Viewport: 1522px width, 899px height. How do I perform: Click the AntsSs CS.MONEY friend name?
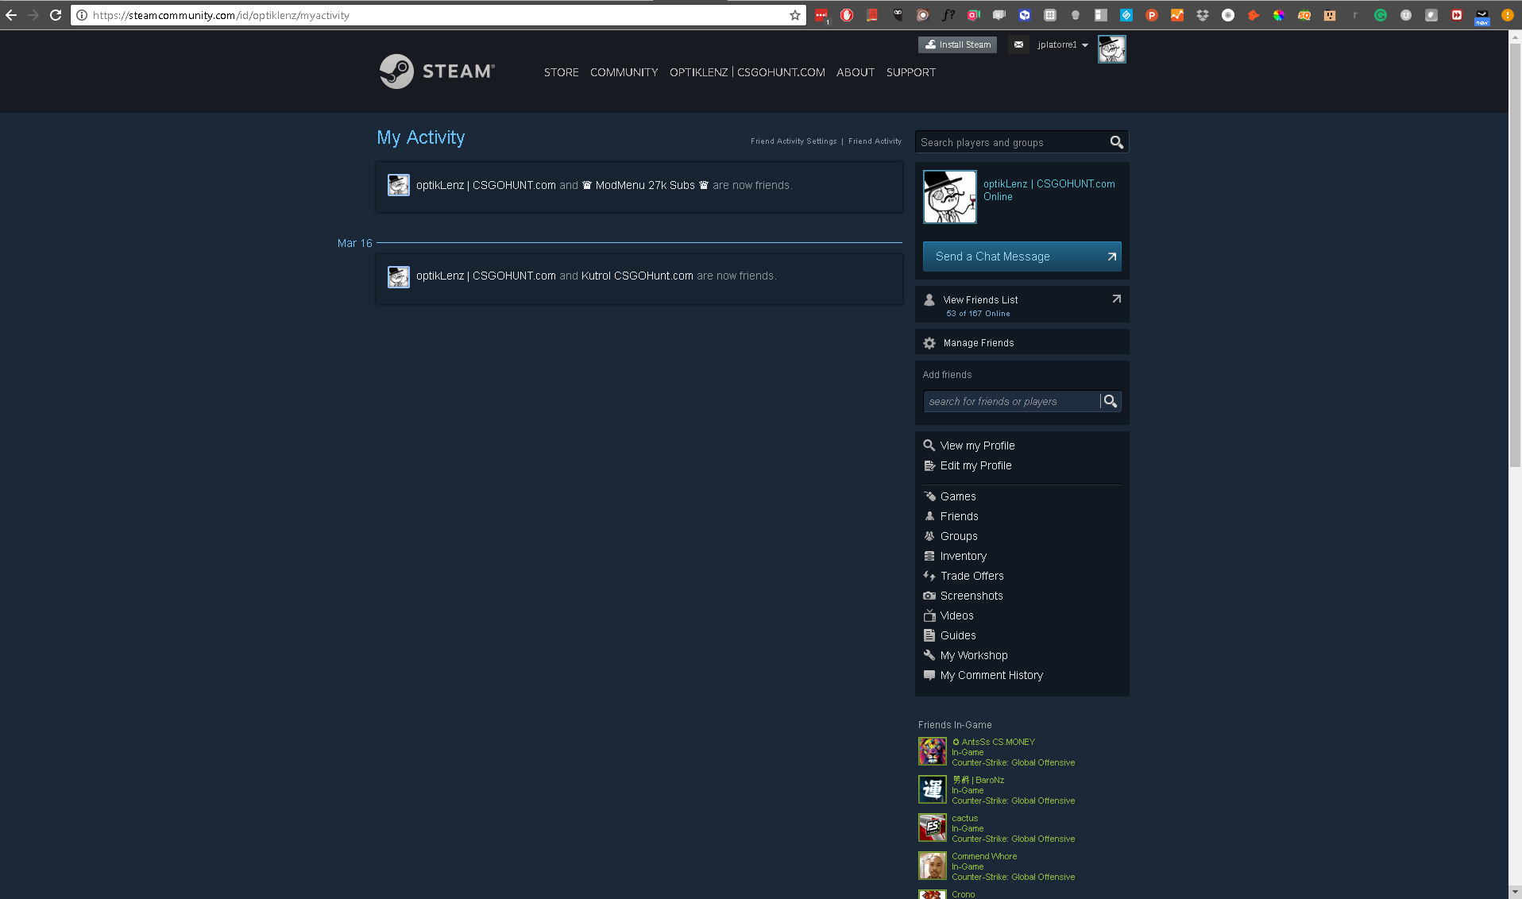(x=994, y=742)
